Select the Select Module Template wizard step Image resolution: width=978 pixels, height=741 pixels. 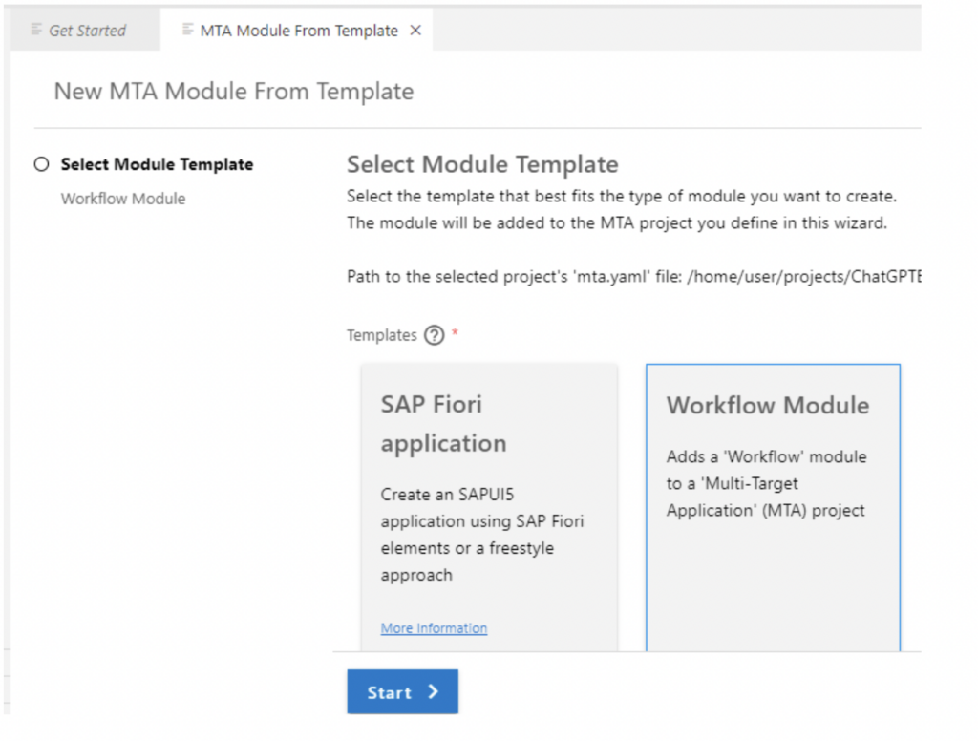click(157, 164)
